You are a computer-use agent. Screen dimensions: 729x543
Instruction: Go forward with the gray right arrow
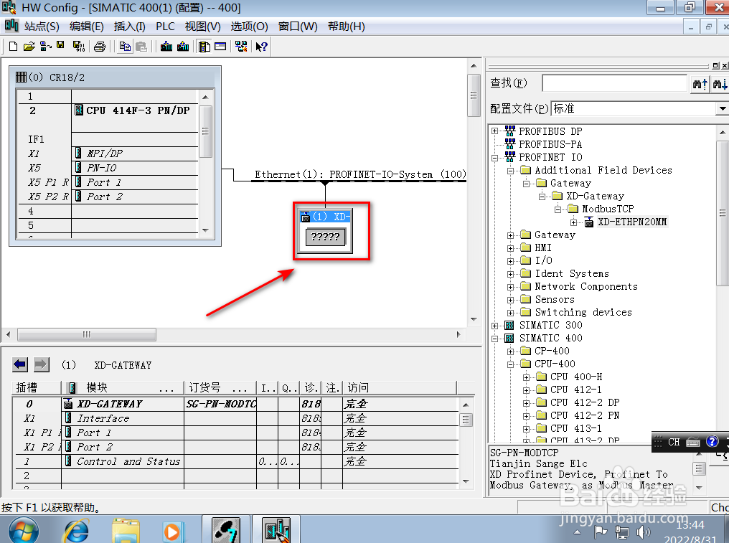(x=42, y=364)
